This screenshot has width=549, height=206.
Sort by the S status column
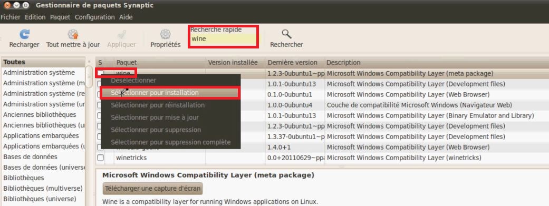point(100,62)
